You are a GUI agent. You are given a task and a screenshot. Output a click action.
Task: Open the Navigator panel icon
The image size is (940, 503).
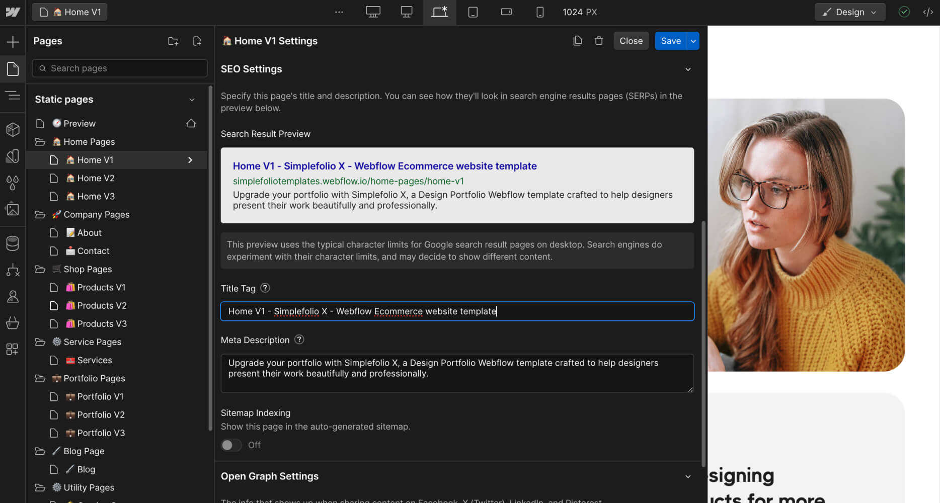13,95
